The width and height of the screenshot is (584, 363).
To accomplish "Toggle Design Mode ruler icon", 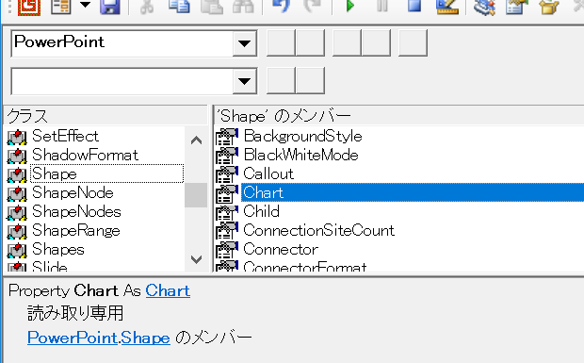I will pos(446,7).
